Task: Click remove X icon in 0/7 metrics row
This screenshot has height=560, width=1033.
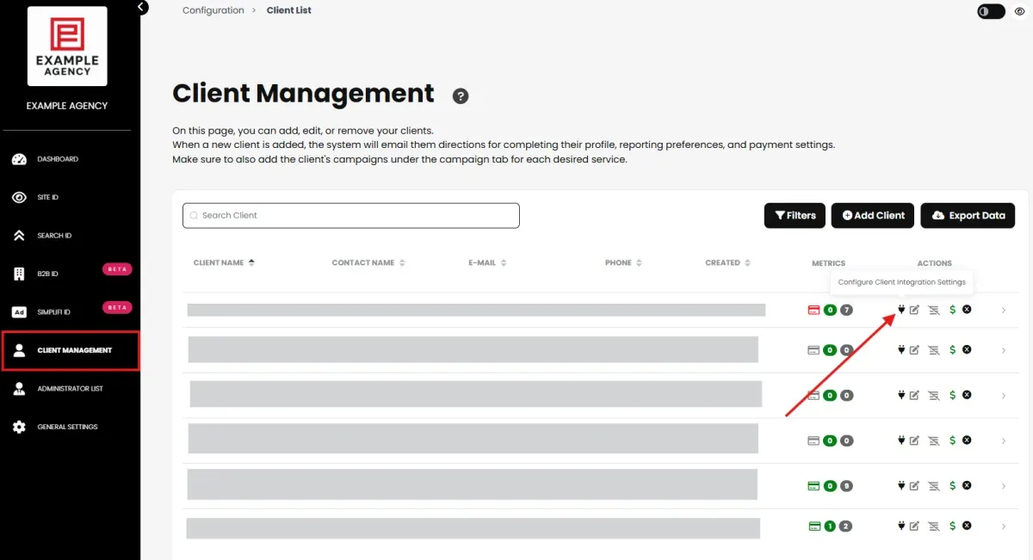Action: (x=967, y=309)
